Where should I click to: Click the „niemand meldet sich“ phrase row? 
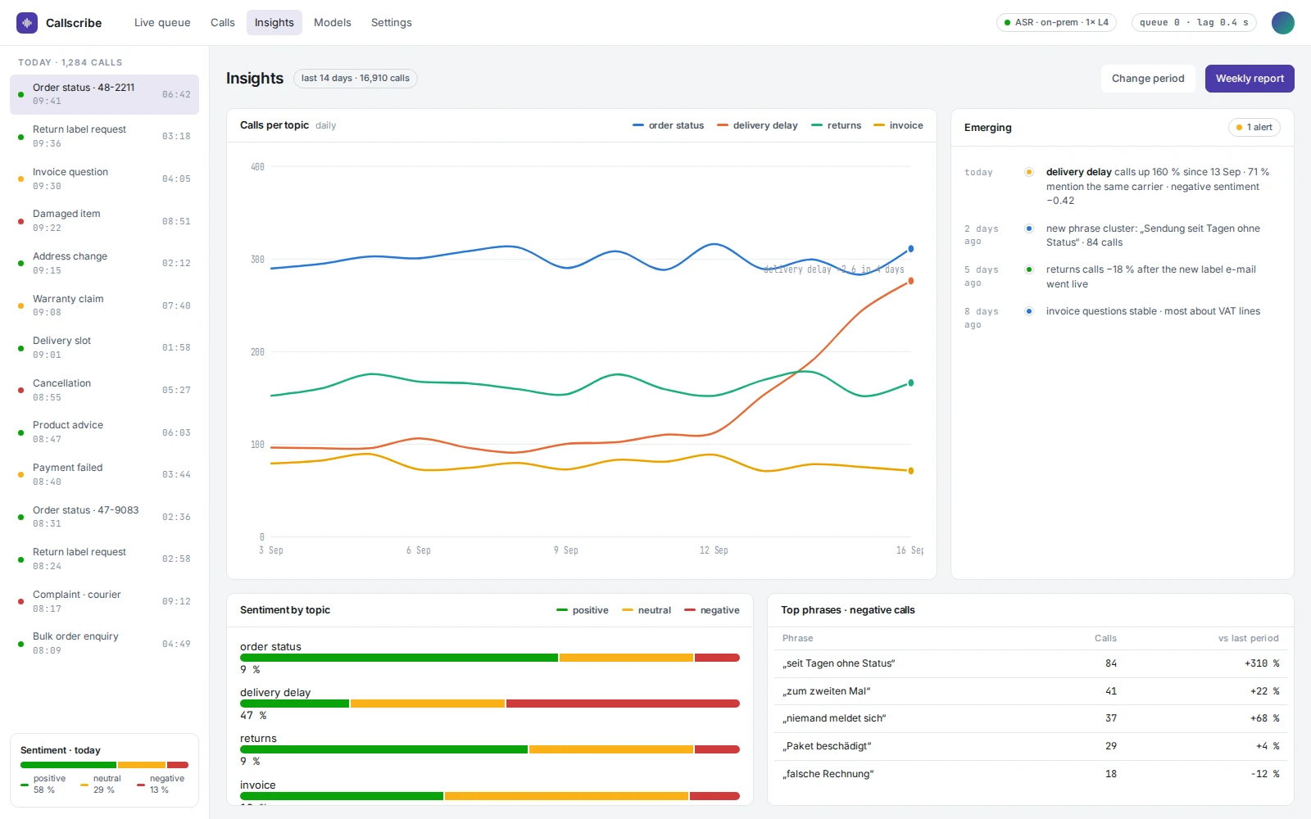click(1031, 718)
